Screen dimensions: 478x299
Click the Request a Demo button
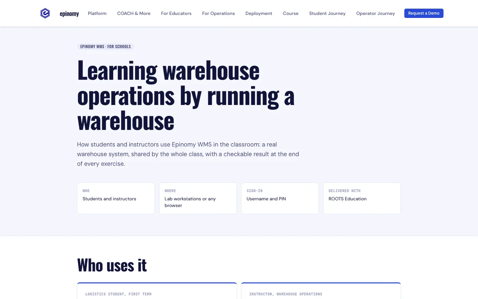(424, 13)
